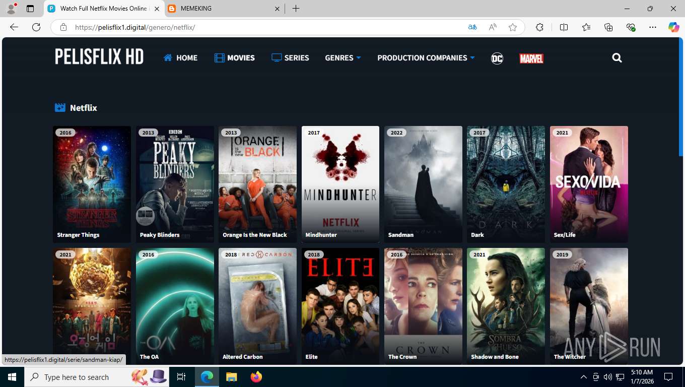
Task: Open the Sex/Life poster
Action: tap(589, 184)
